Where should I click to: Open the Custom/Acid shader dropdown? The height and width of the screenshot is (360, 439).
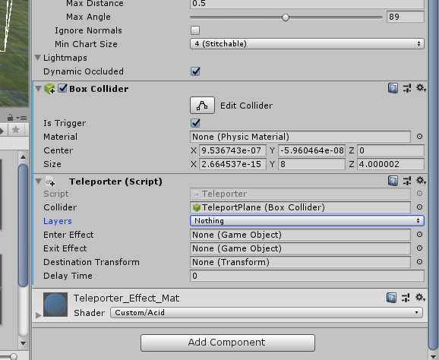pyautogui.click(x=267, y=313)
